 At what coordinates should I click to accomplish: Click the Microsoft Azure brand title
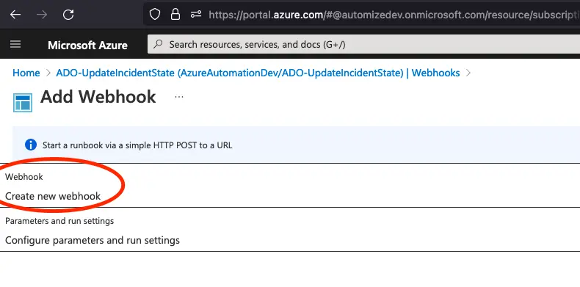click(x=87, y=45)
